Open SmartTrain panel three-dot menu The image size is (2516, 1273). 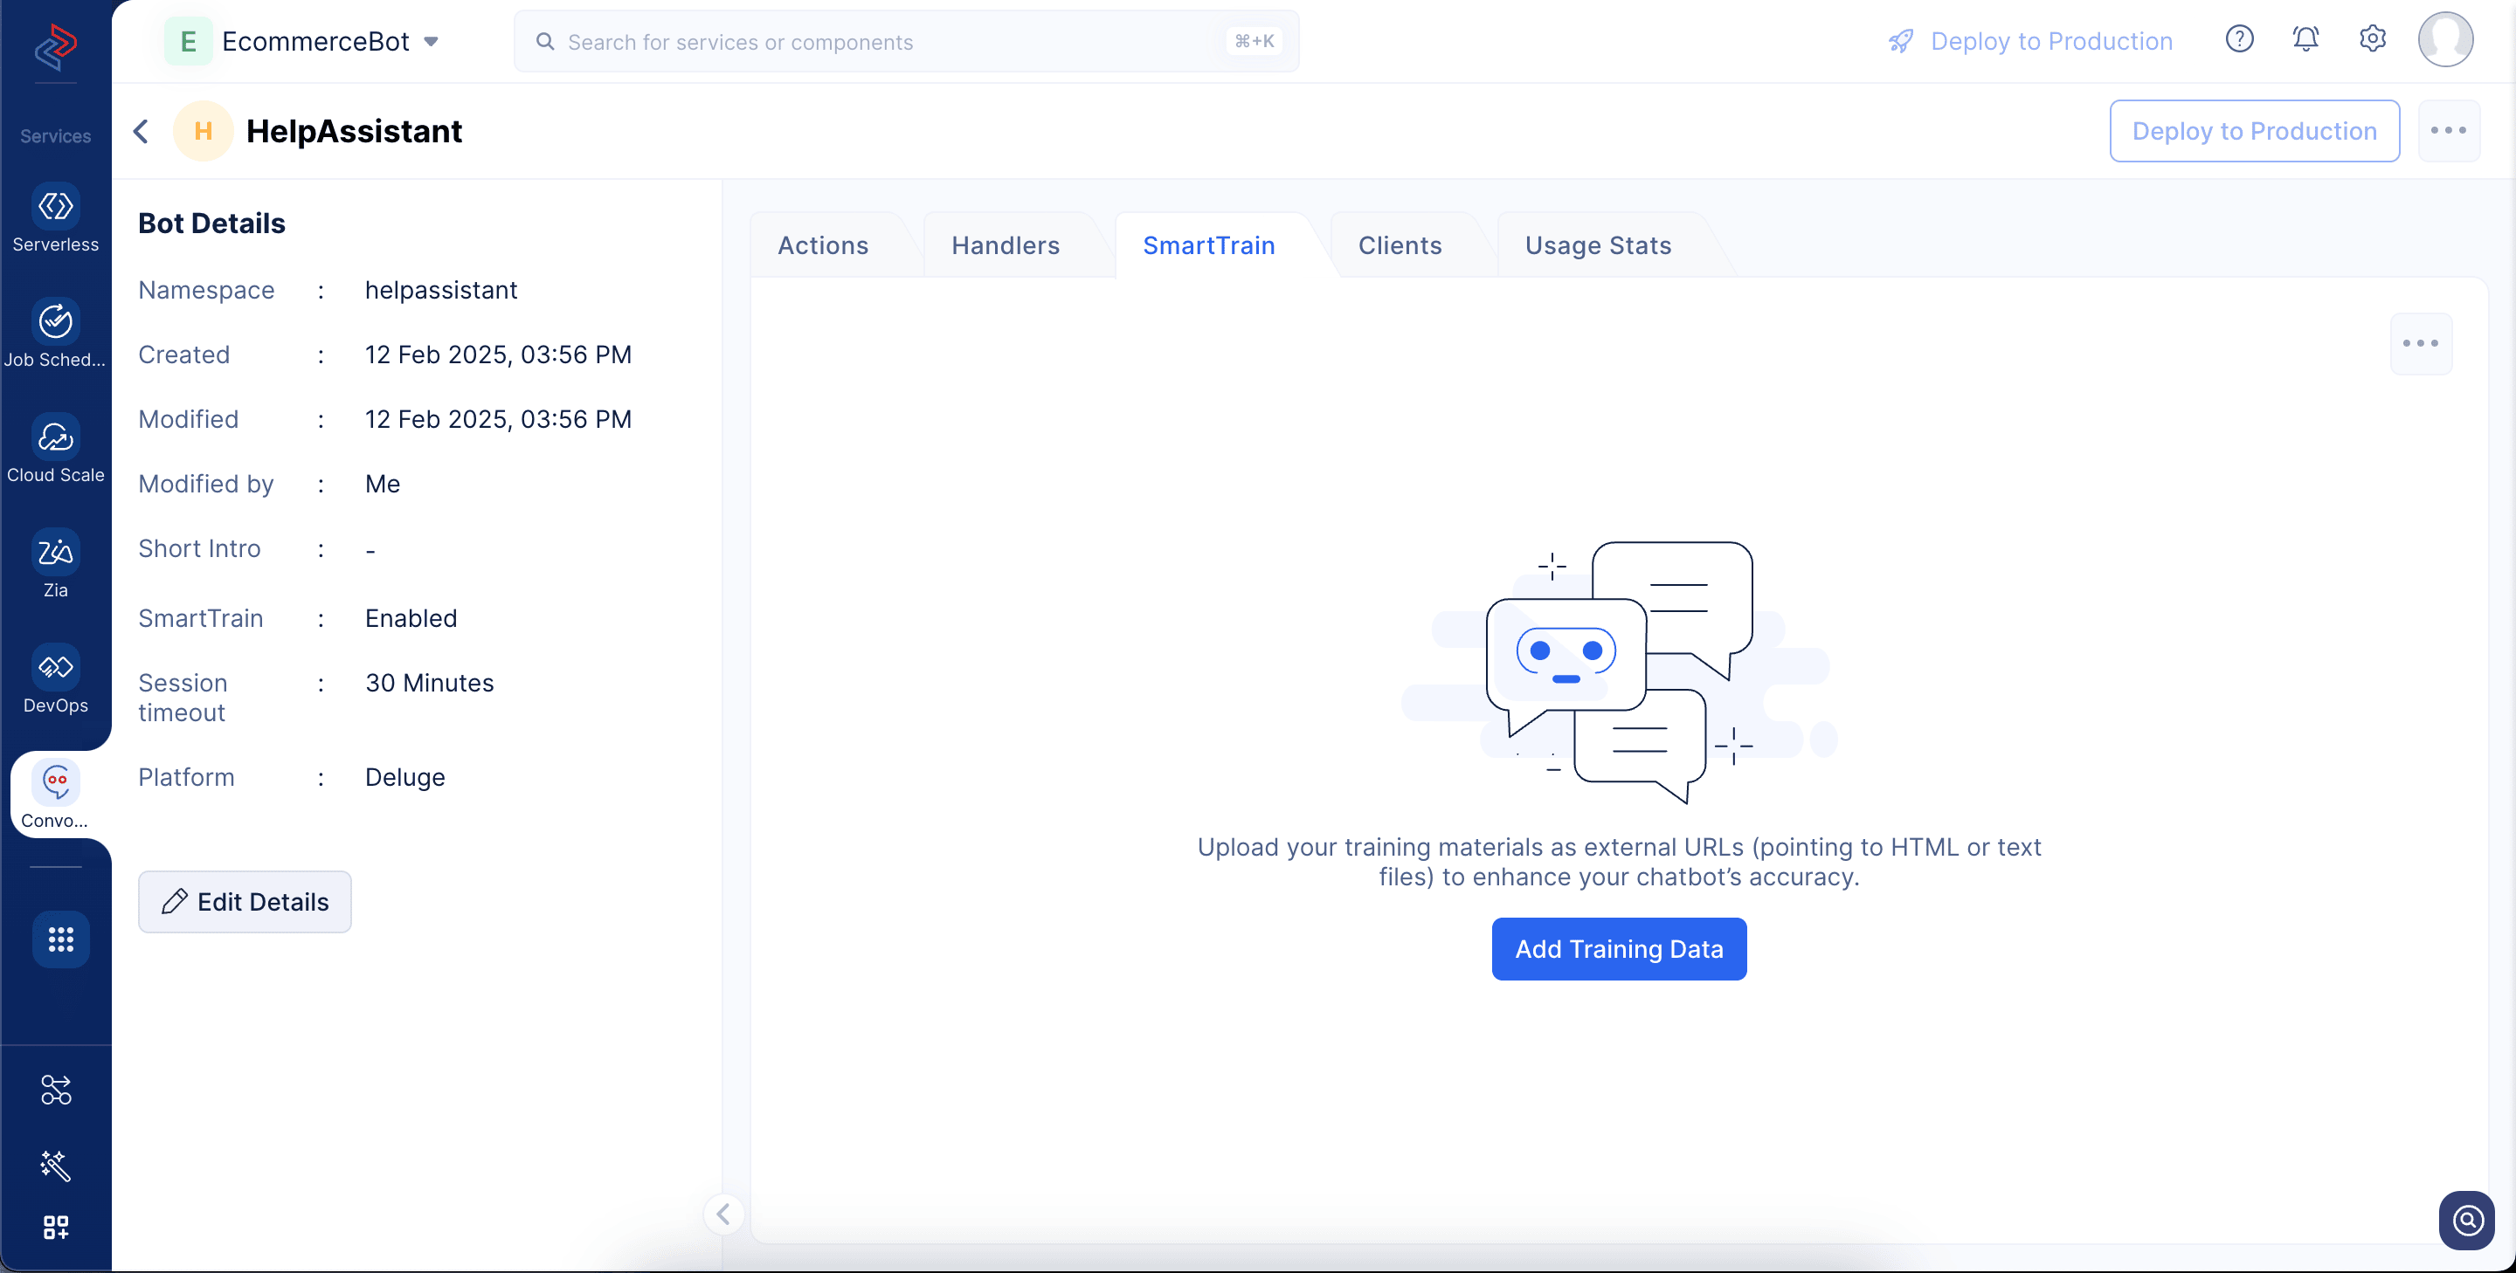pos(2419,344)
